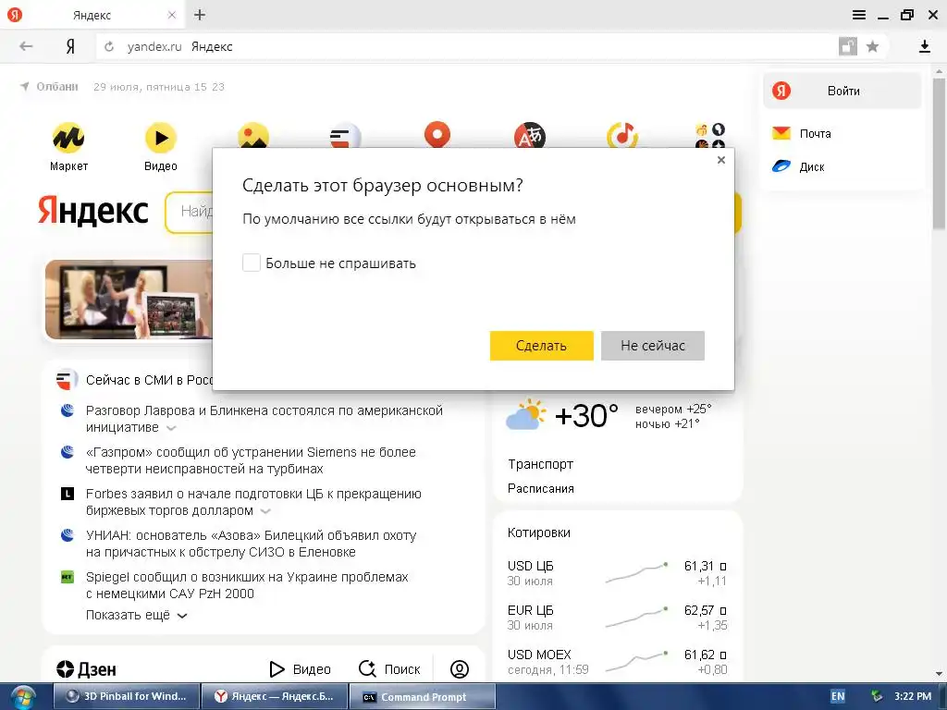Open the Котировки heading
Screen dimensions: 947x710
539,532
